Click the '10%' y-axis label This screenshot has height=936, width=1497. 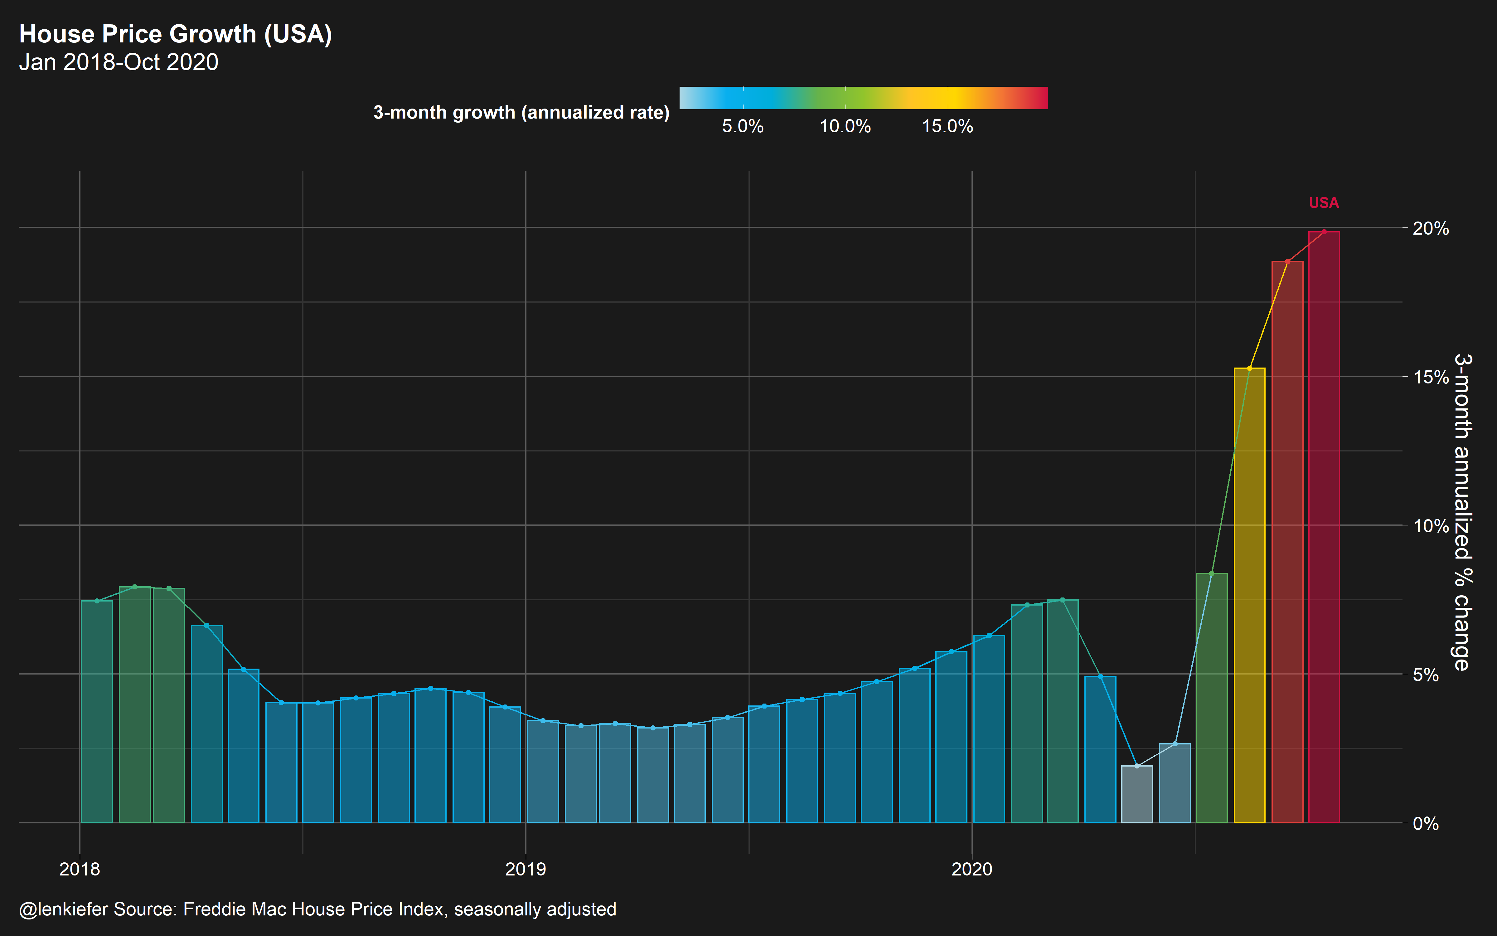tap(1431, 526)
